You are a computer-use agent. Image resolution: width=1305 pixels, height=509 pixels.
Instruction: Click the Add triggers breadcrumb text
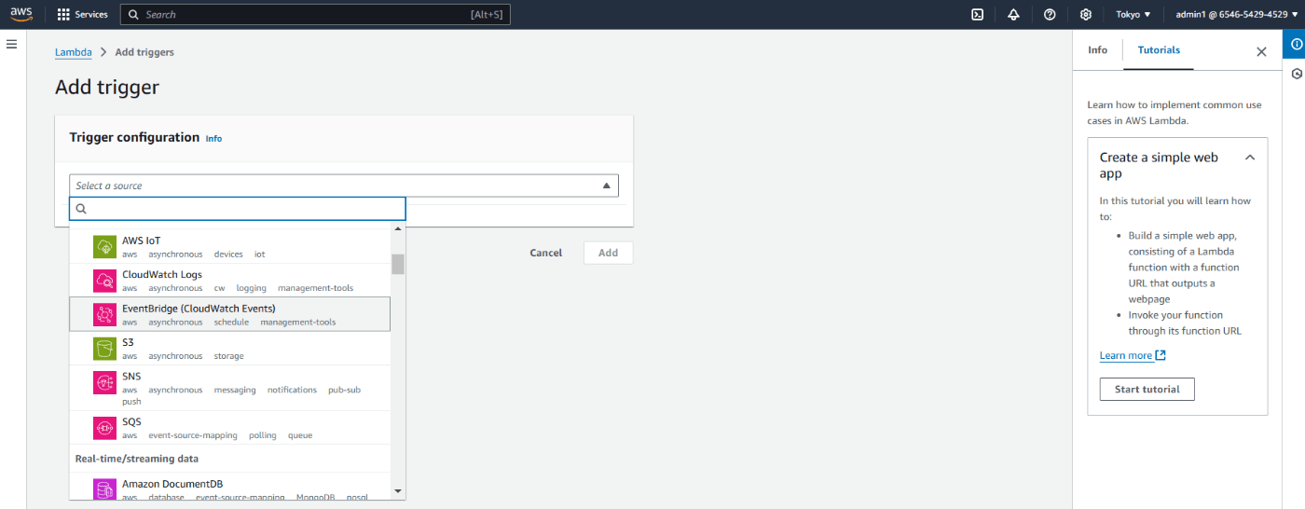pyautogui.click(x=144, y=52)
